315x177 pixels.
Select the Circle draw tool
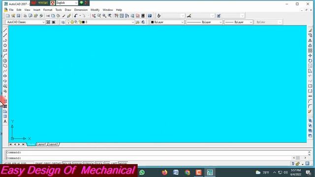(5, 60)
